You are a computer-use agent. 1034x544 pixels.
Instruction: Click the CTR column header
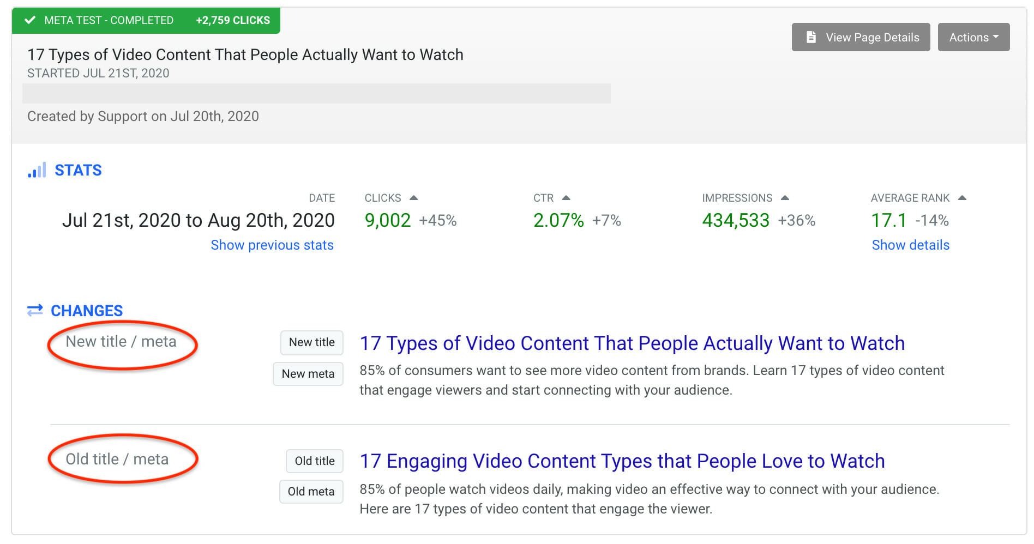[x=543, y=198]
